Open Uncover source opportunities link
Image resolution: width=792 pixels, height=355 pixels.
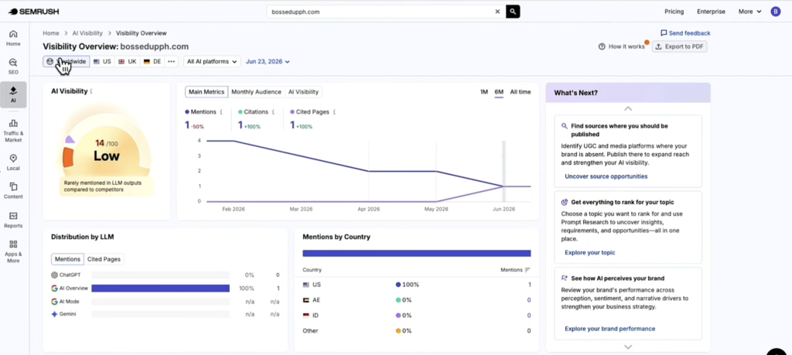606,176
